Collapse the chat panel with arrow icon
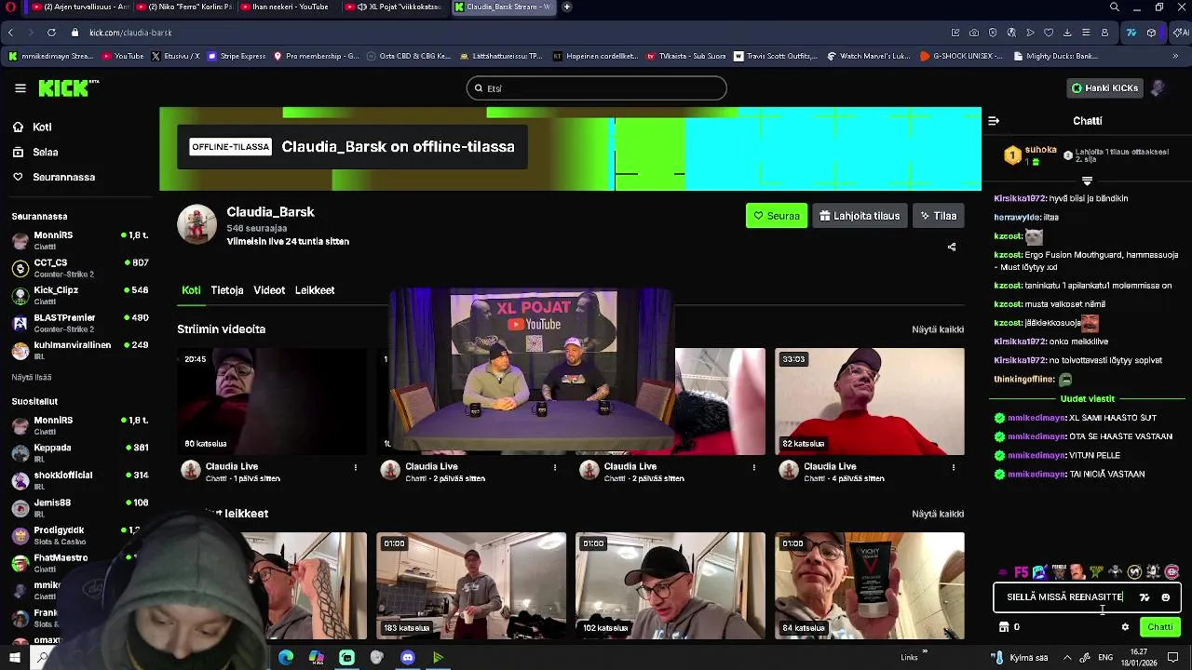Image resolution: width=1192 pixels, height=670 pixels. tap(994, 121)
